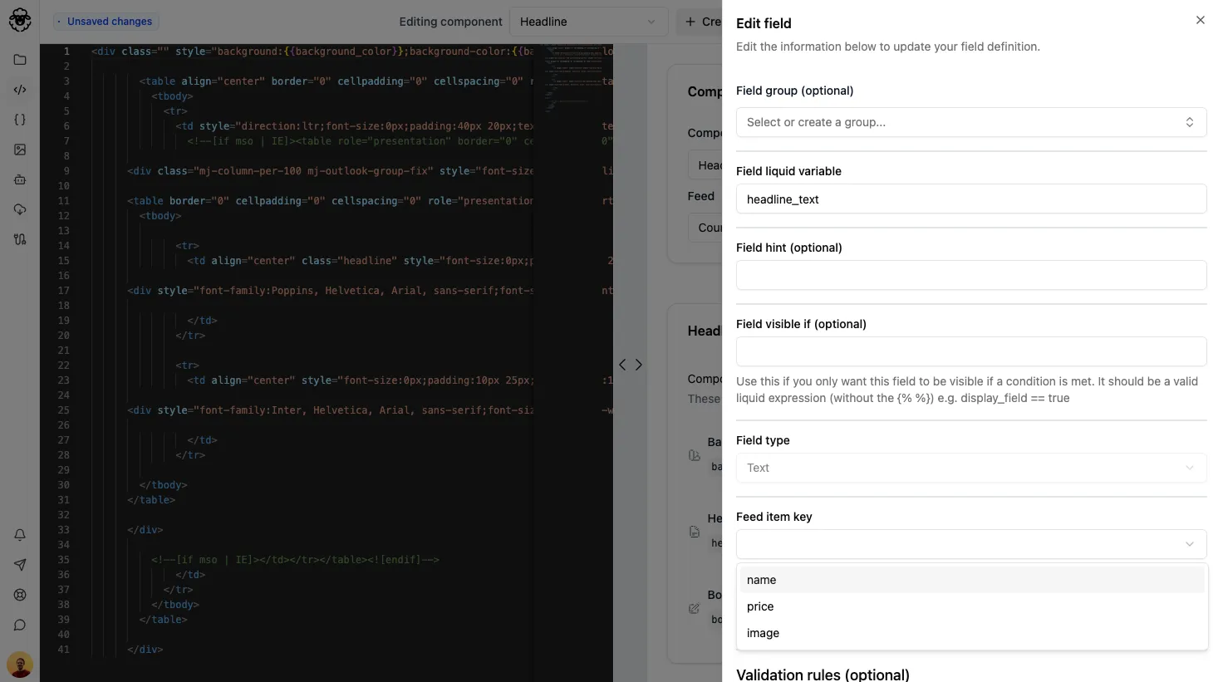
Task: Select the code editor view icon
Action: pos(19,90)
